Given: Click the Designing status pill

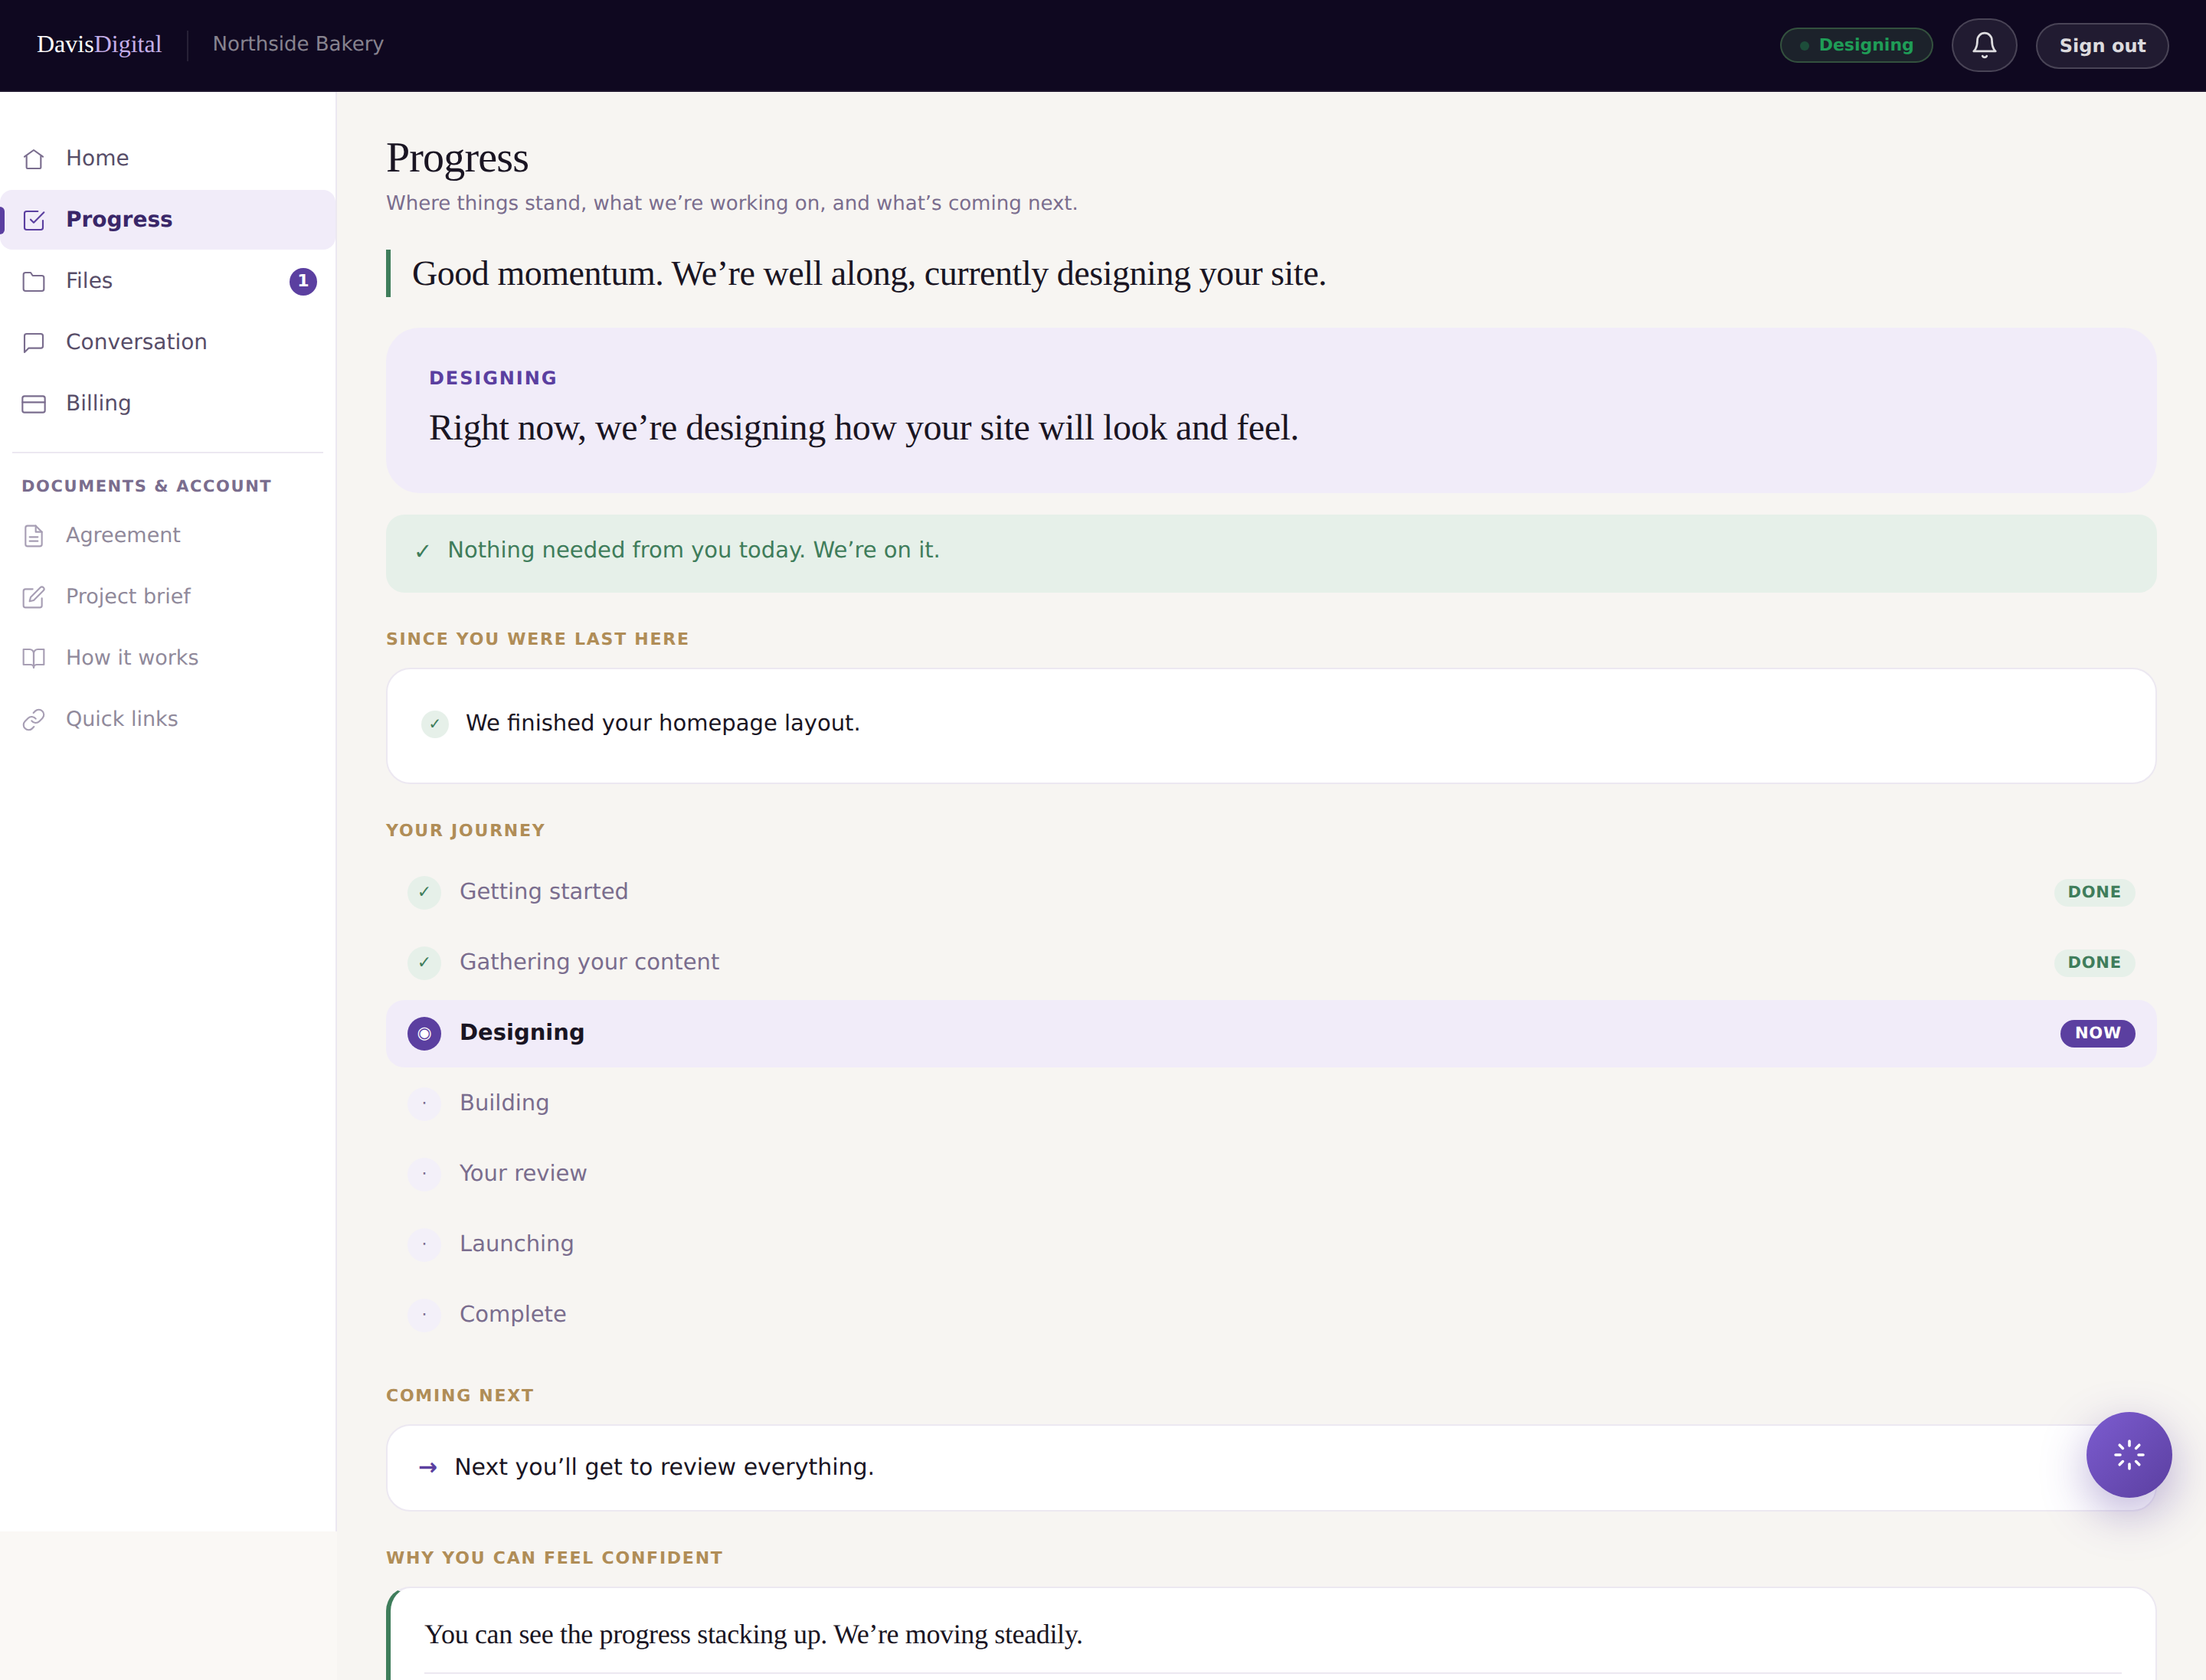Looking at the screenshot, I should pos(1856,45).
